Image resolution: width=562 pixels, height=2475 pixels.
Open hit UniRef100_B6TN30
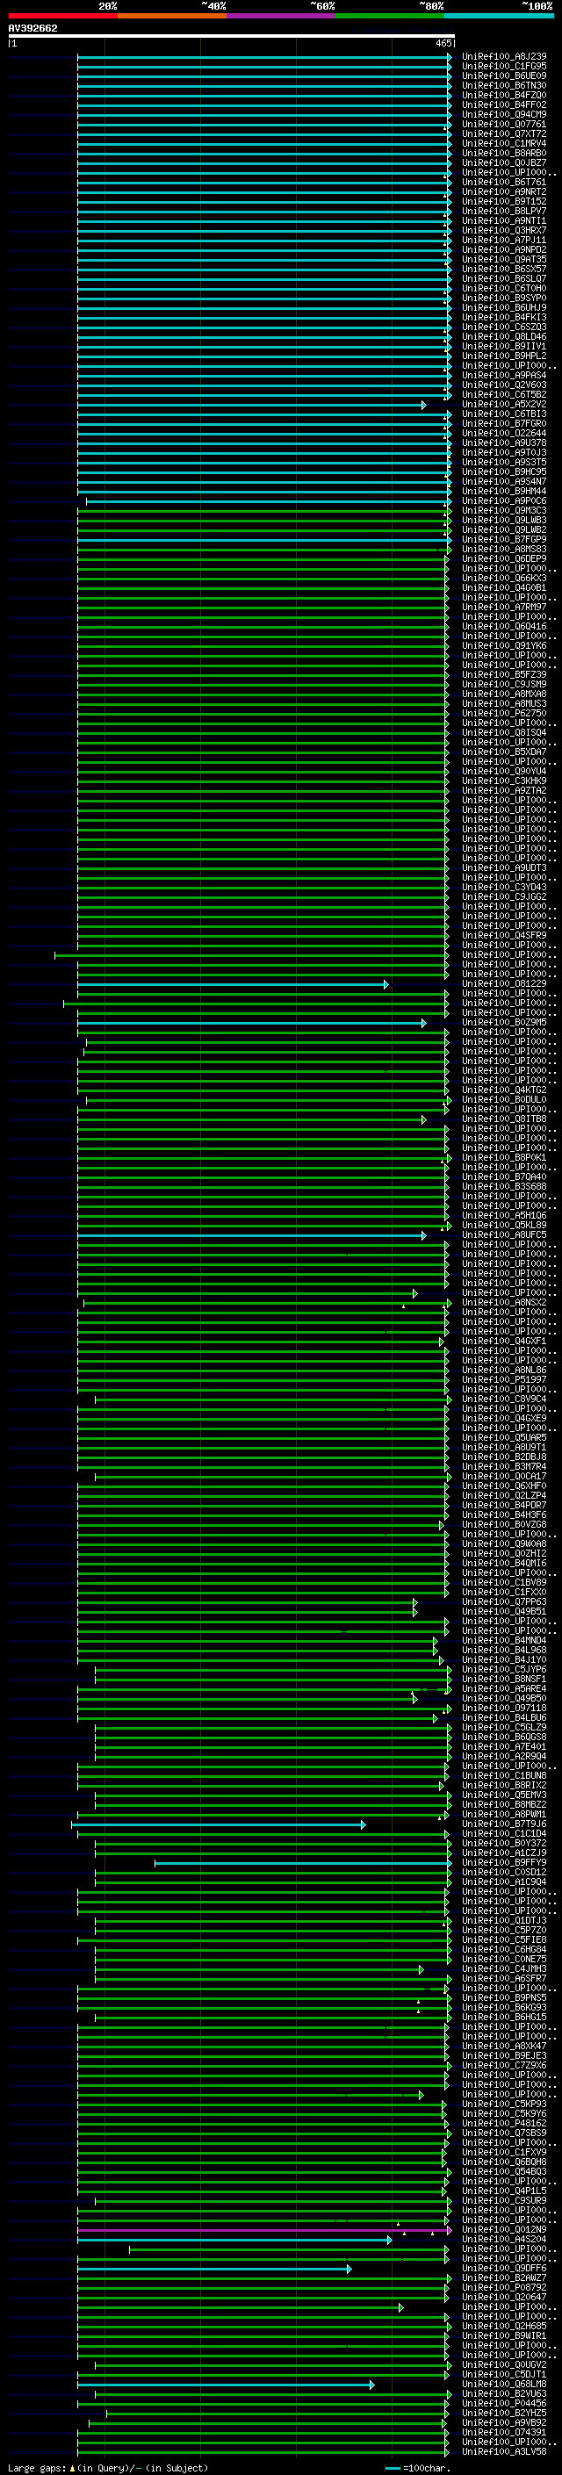coord(504,85)
